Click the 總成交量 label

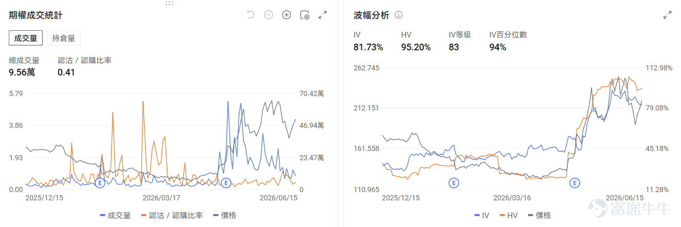coord(24,60)
